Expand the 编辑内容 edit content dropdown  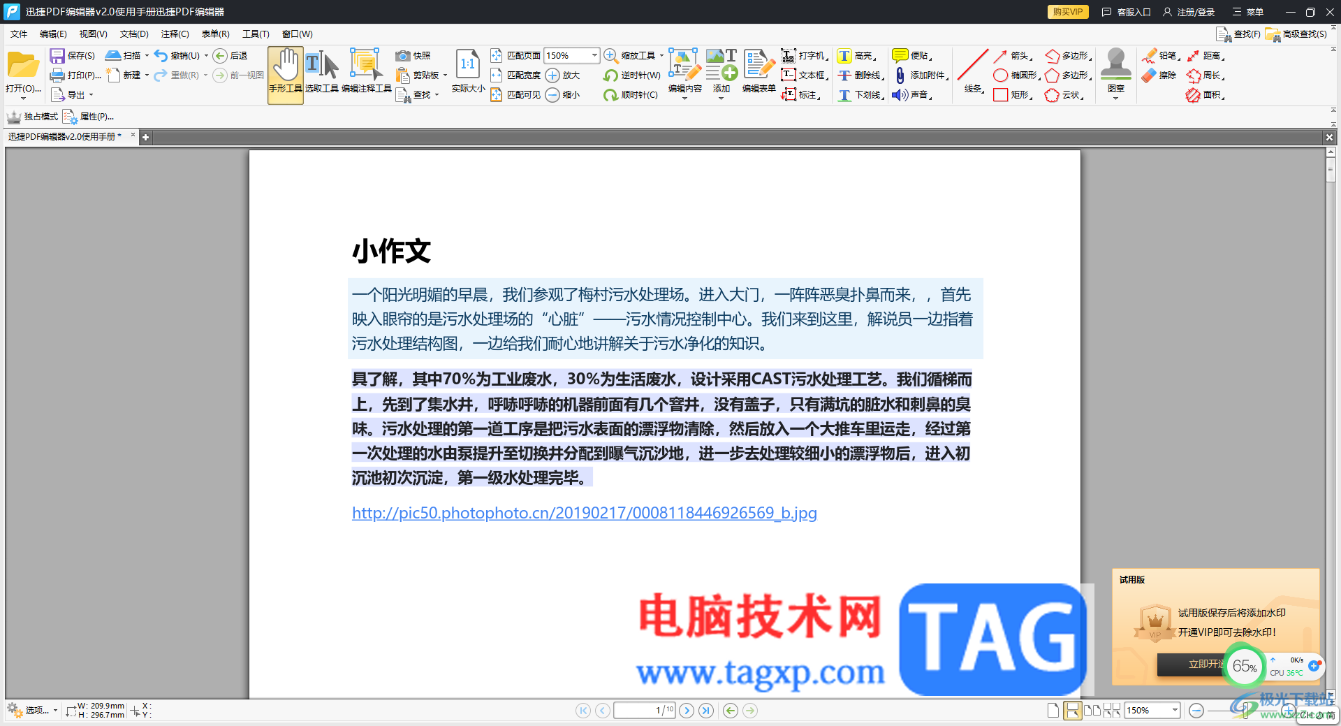tap(684, 99)
